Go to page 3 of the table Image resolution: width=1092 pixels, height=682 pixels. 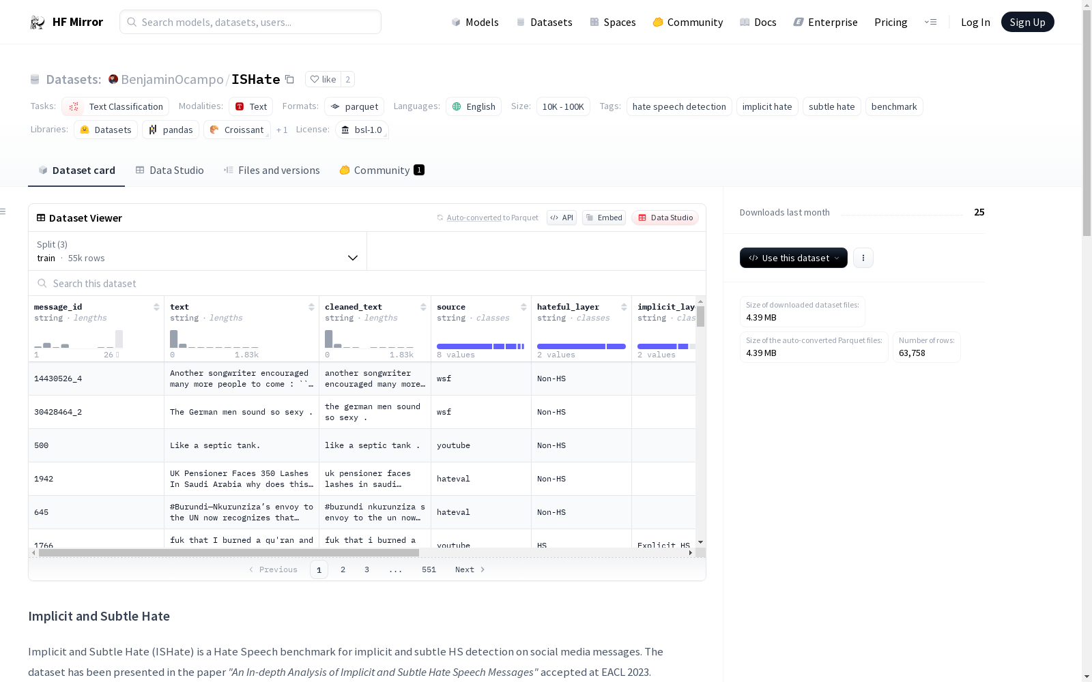click(367, 569)
